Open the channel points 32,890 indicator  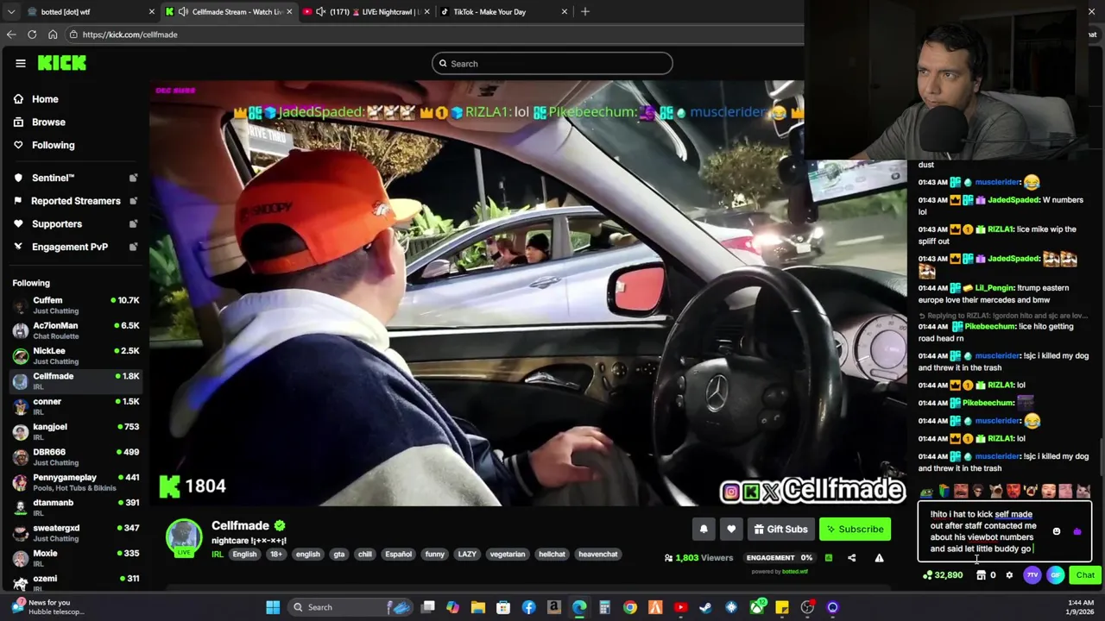[943, 575]
